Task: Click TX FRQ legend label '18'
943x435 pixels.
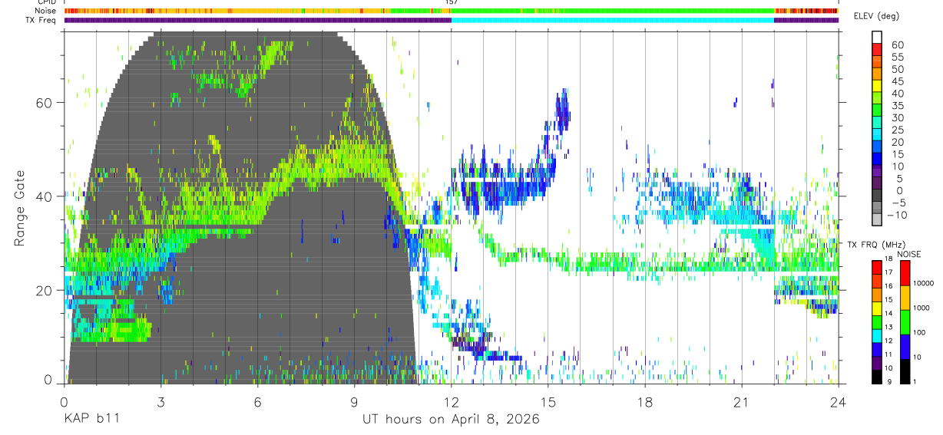Action: [x=888, y=259]
